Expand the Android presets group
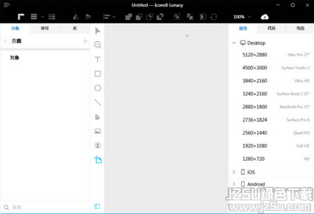The width and height of the screenshot is (314, 214). click(x=234, y=184)
